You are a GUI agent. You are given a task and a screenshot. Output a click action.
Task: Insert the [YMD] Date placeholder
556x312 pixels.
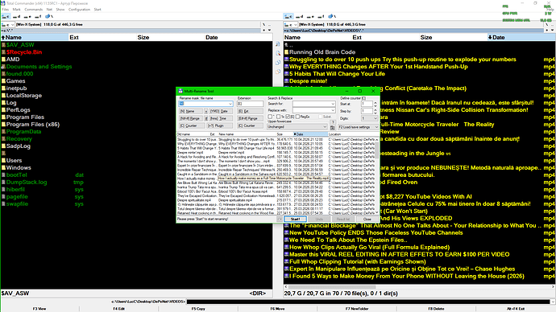point(221,111)
